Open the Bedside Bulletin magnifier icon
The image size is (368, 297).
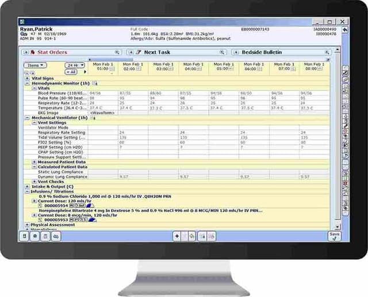click(x=327, y=52)
